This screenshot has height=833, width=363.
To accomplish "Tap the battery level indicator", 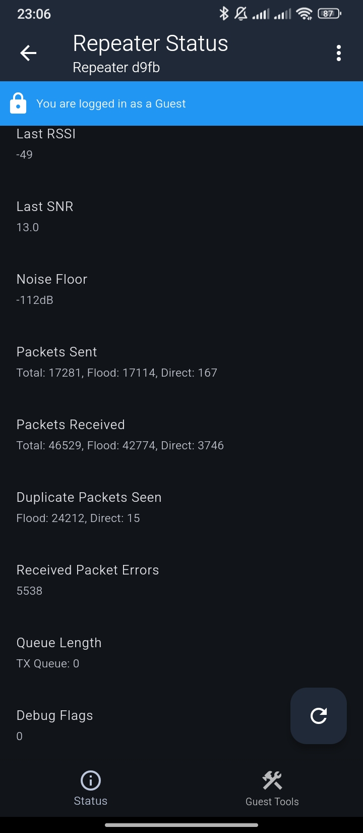I will 329,14.
